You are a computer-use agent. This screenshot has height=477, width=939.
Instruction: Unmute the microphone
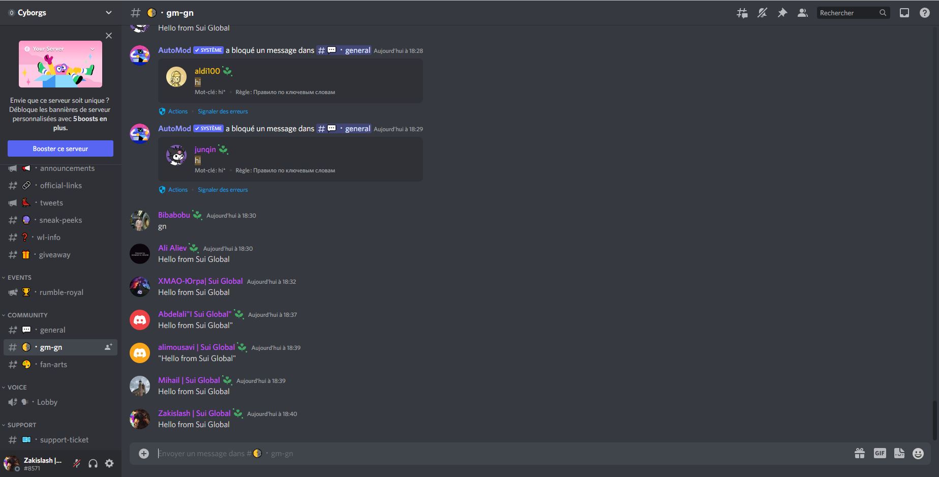(x=77, y=463)
